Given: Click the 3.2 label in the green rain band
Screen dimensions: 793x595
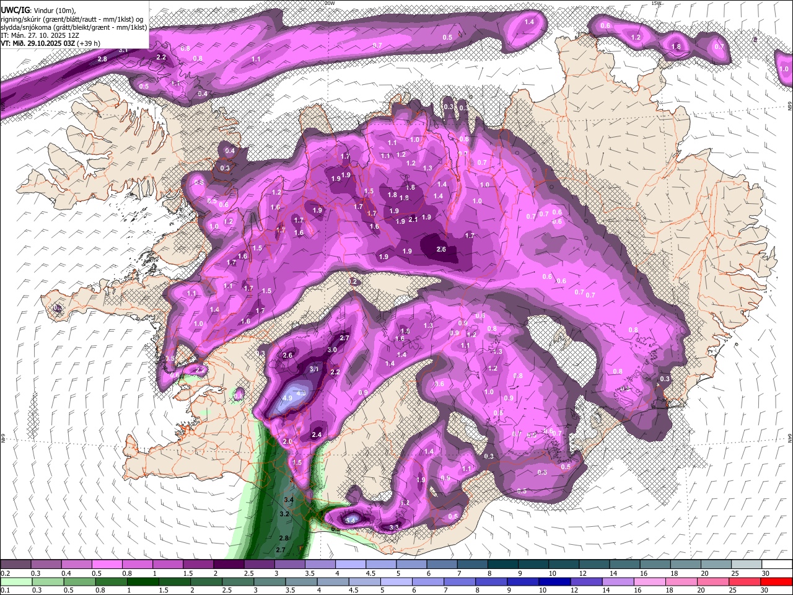Looking at the screenshot, I should coord(284,514).
